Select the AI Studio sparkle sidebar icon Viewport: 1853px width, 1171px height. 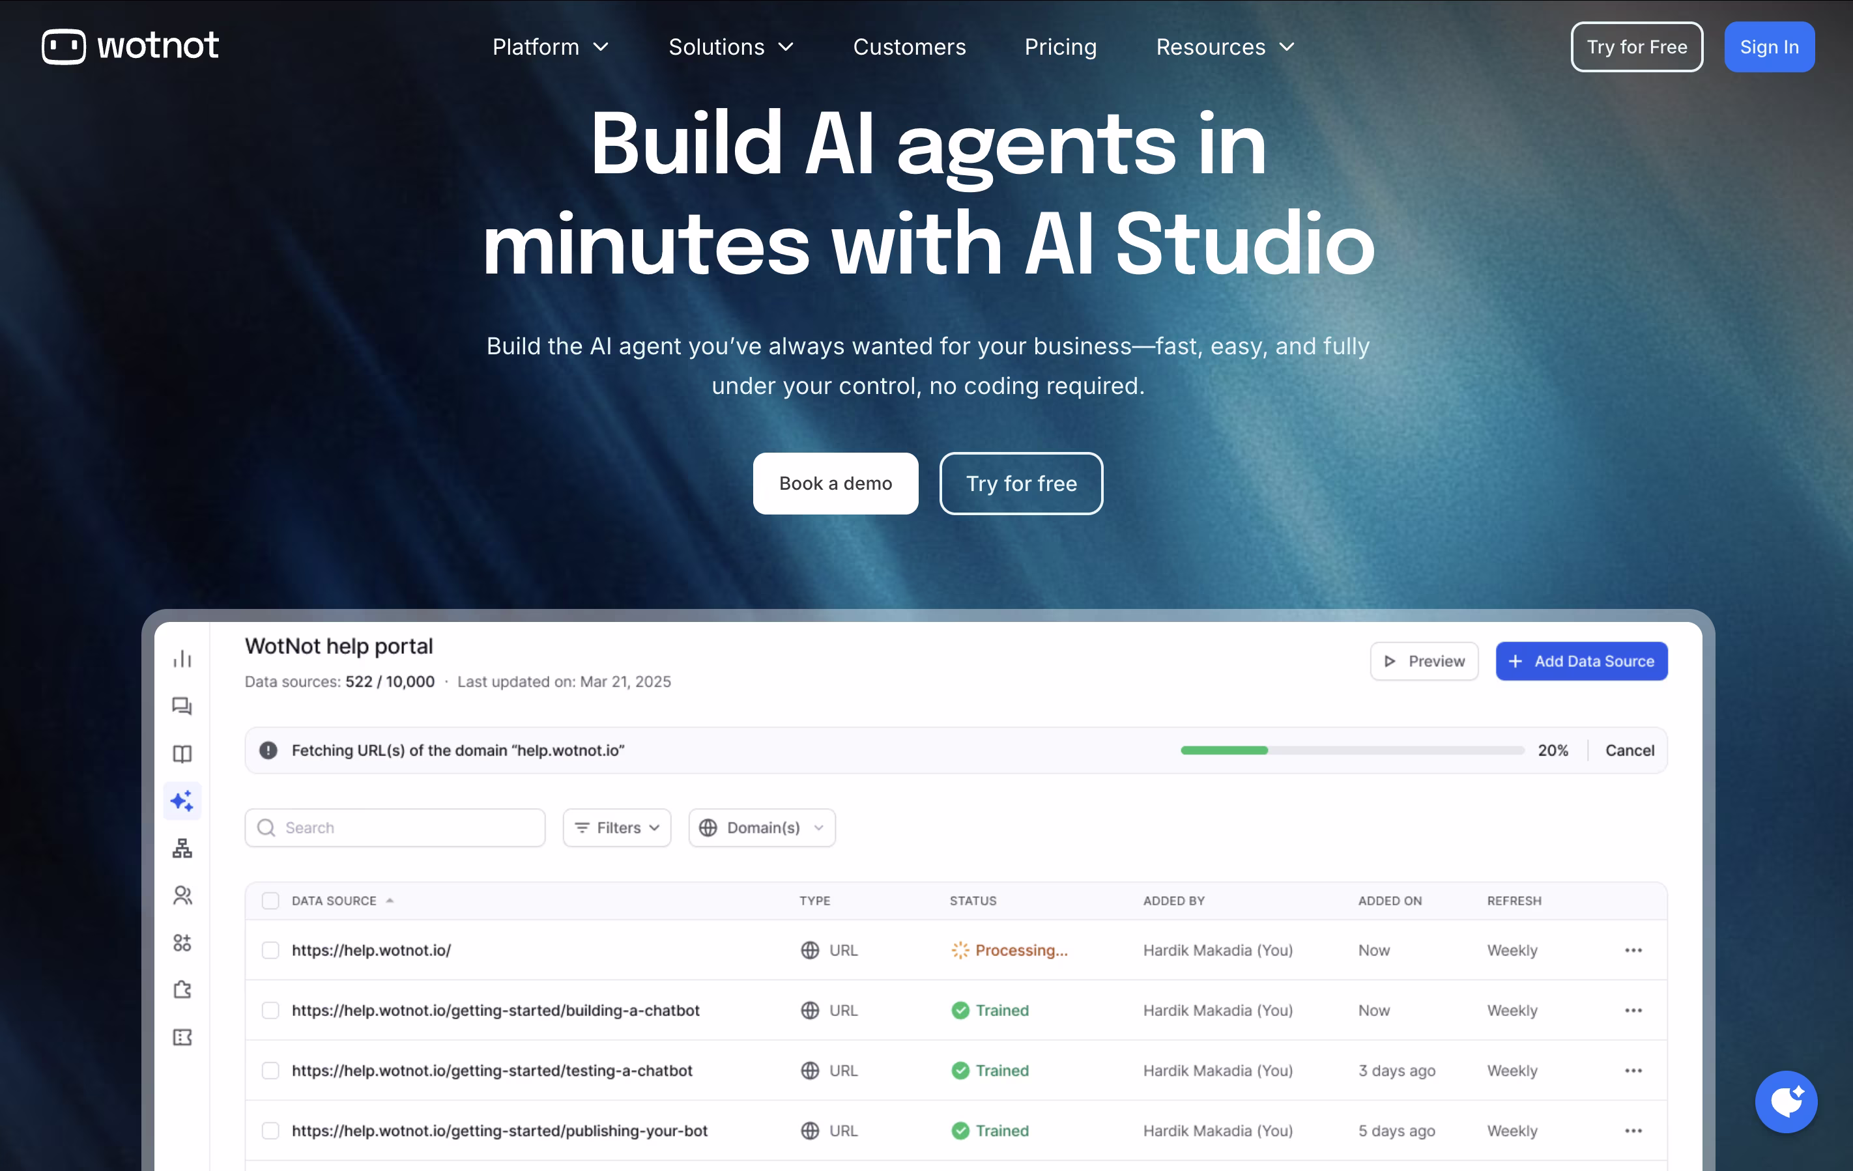point(182,801)
